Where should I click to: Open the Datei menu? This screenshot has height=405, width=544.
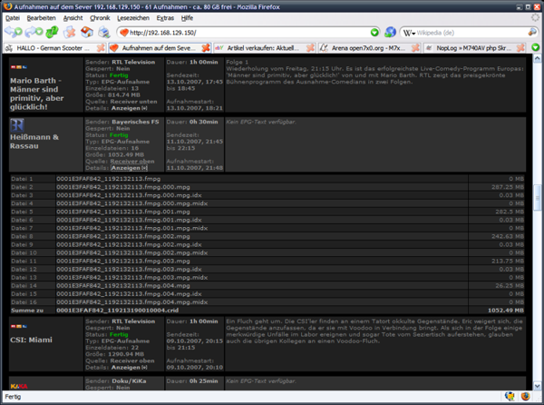[x=13, y=18]
